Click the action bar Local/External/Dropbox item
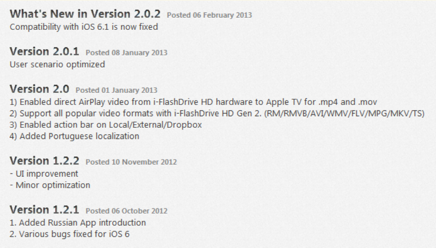Image resolution: width=436 pixels, height=248 pixels. click(x=106, y=125)
